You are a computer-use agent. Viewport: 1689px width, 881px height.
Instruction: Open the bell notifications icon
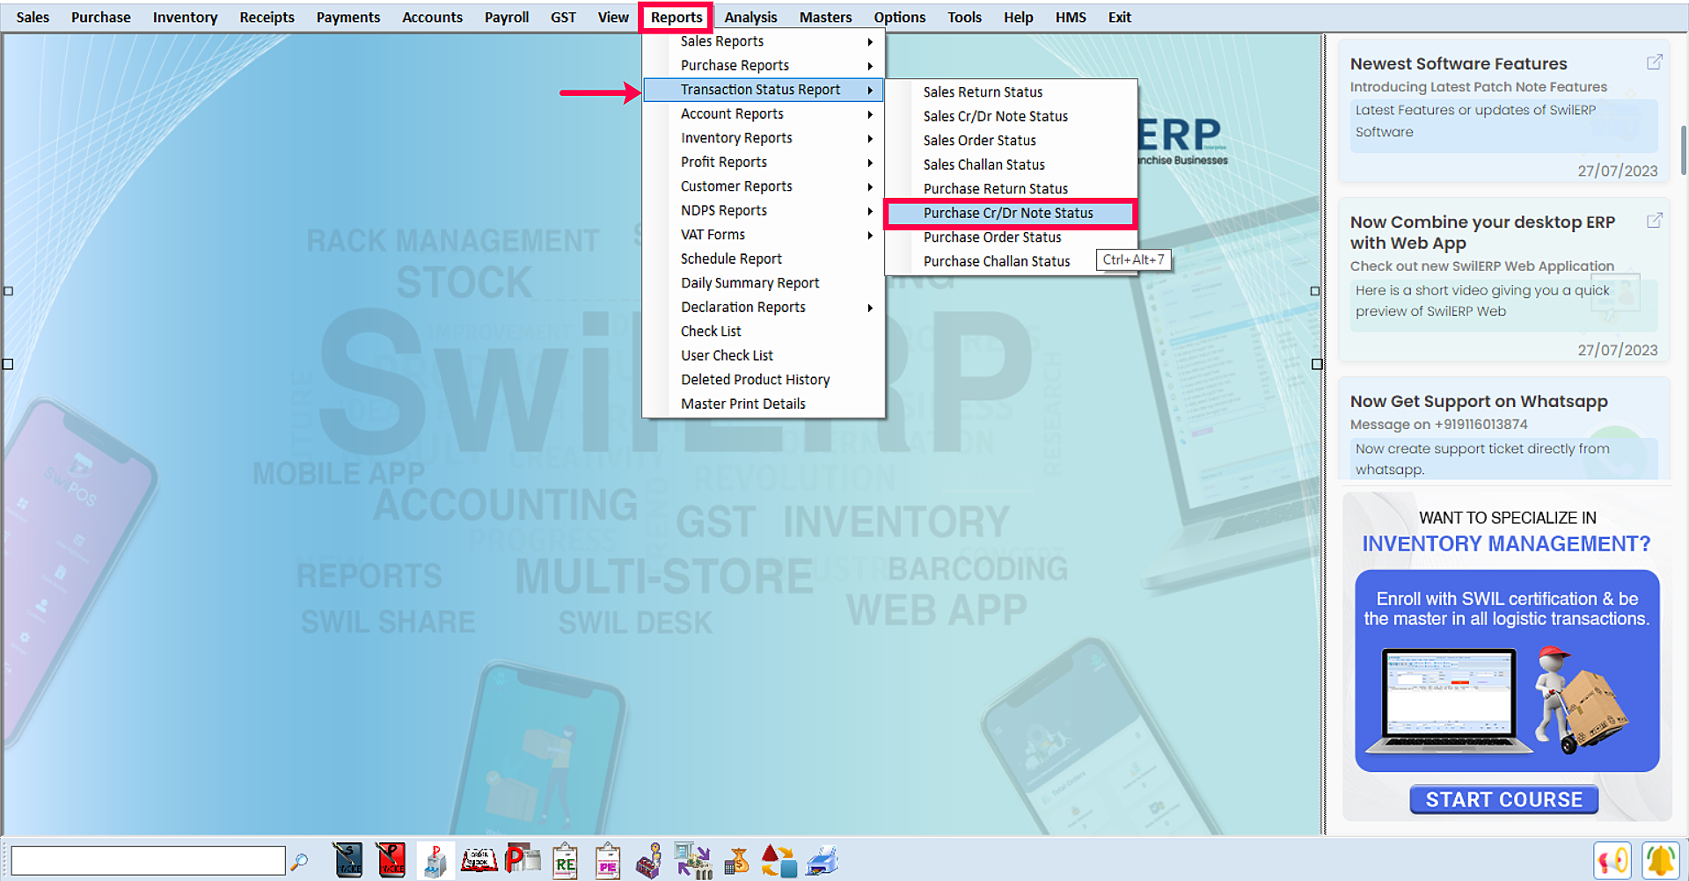tap(1661, 861)
